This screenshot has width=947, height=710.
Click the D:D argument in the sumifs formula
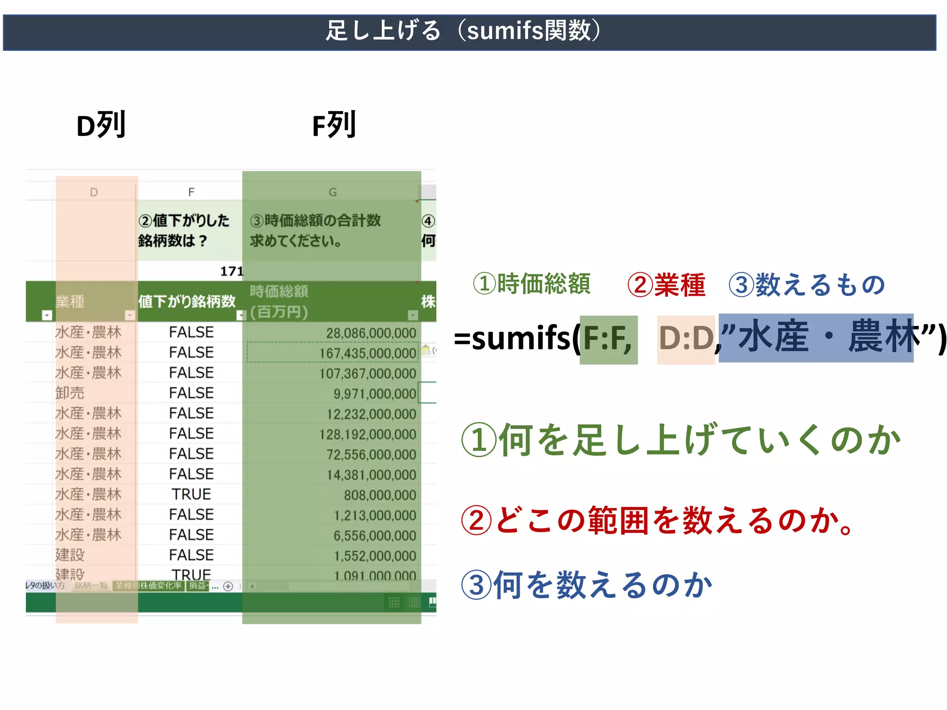tap(686, 339)
